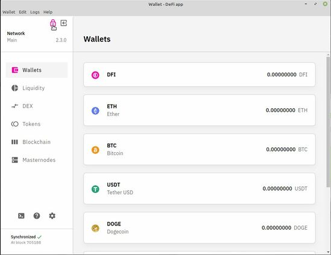Go to the DEX section label
The width and height of the screenshot is (331, 255).
point(28,106)
